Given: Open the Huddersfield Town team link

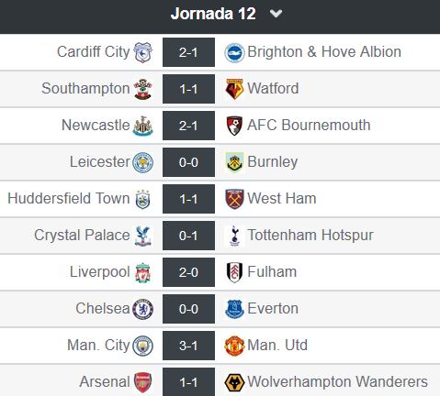Looking at the screenshot, I should coord(69,198).
